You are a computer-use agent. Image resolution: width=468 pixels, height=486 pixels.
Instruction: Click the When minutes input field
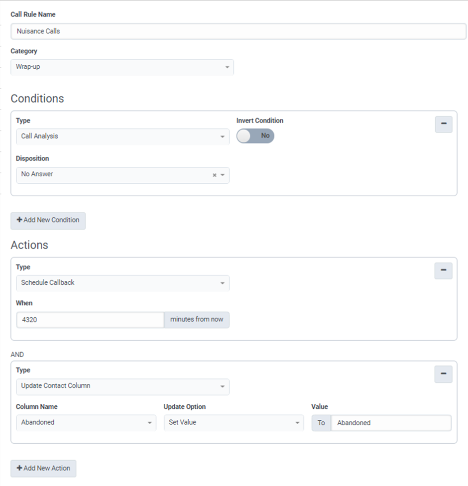[x=90, y=320]
